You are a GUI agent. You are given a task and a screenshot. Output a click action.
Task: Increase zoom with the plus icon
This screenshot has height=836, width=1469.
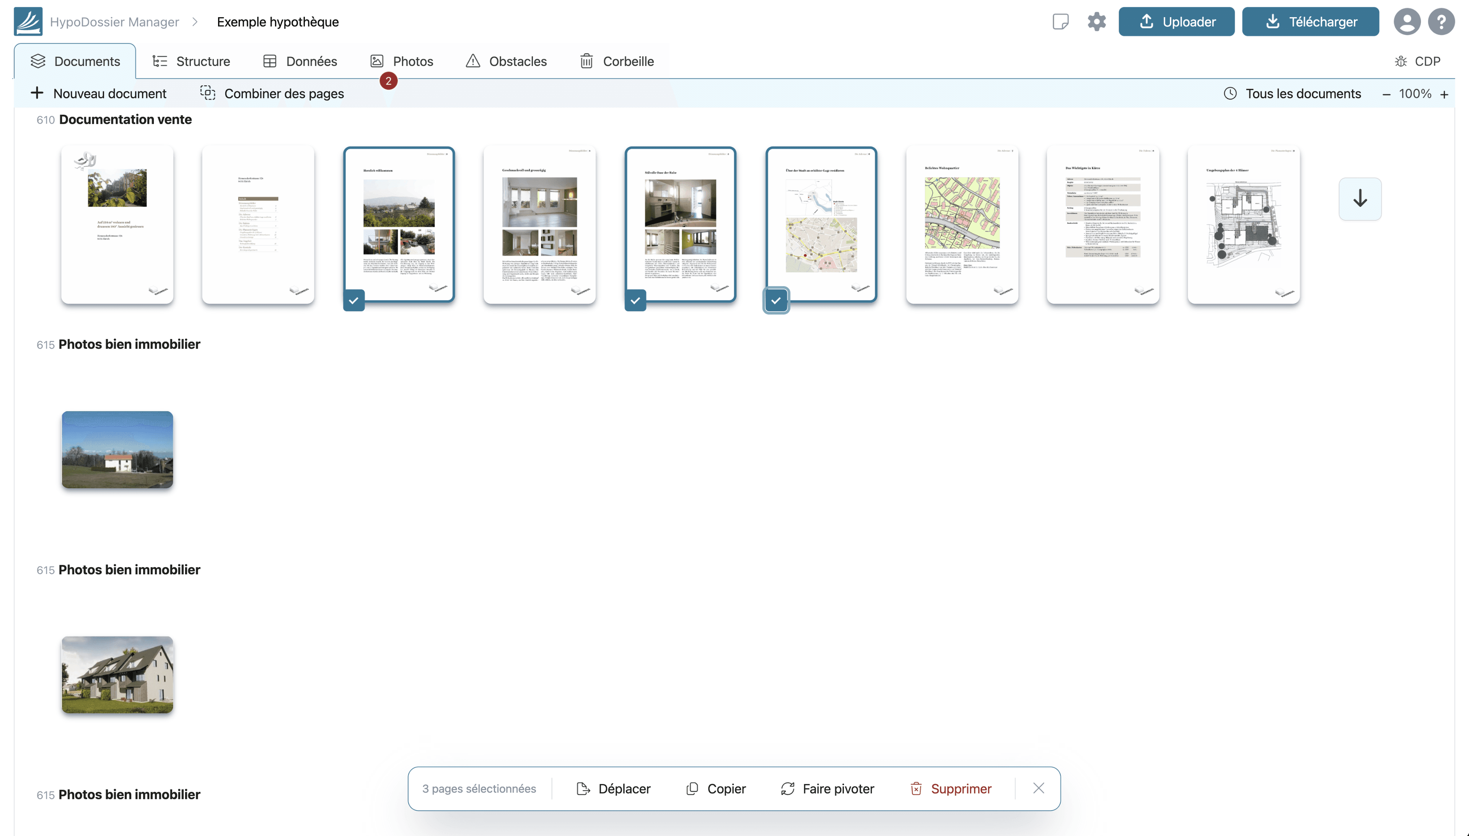tap(1444, 94)
